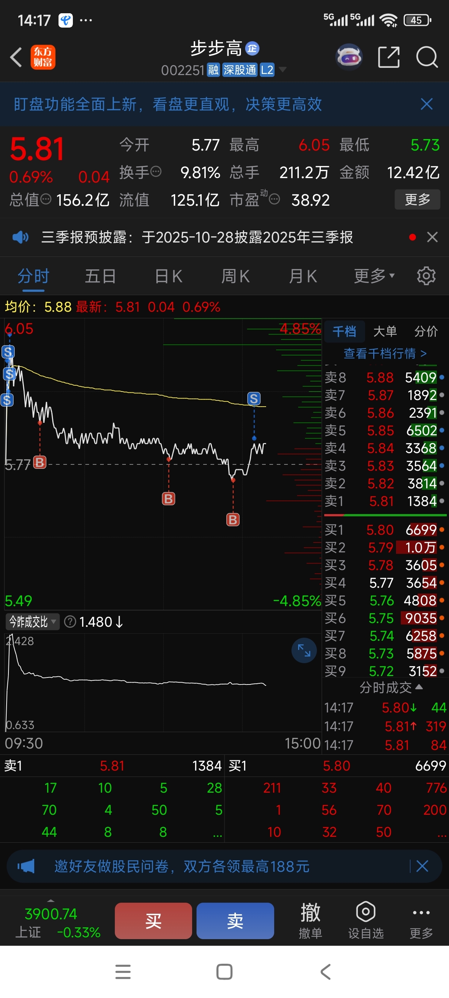Viewport: 449px width, 998px height.
Task: Select the 大单 tab
Action: point(385,332)
